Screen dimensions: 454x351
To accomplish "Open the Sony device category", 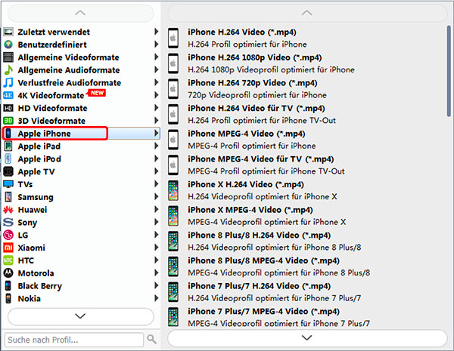I will click(x=81, y=223).
